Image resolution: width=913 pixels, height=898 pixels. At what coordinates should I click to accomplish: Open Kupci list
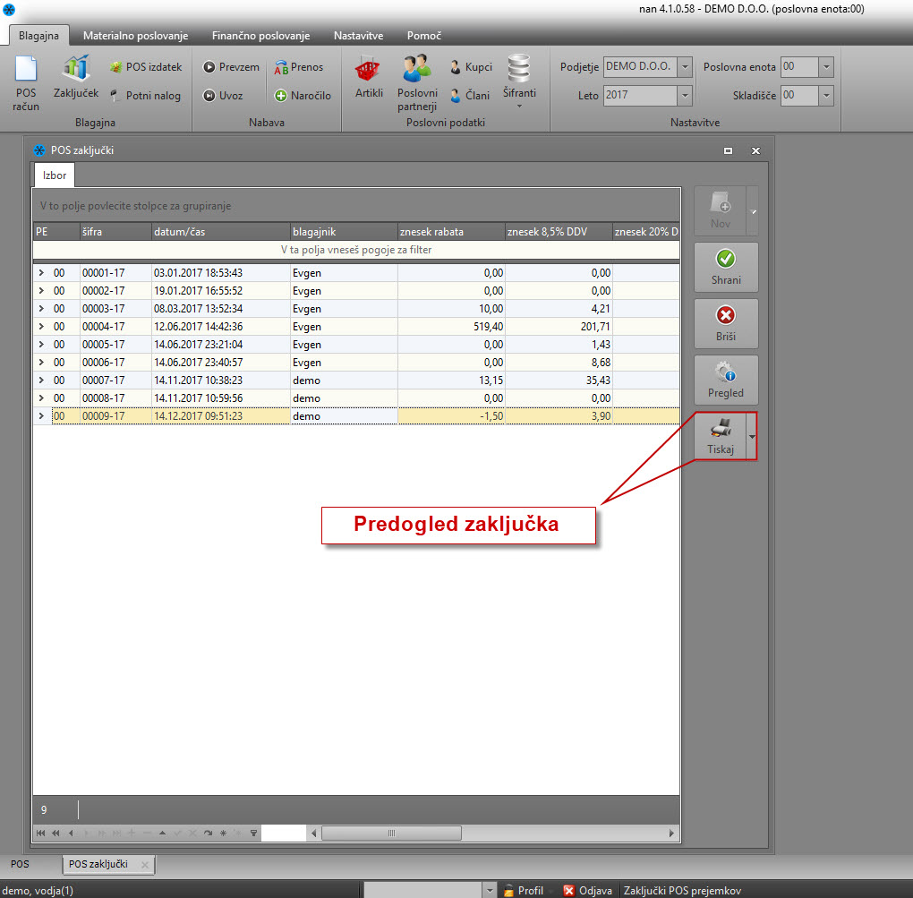coord(471,67)
